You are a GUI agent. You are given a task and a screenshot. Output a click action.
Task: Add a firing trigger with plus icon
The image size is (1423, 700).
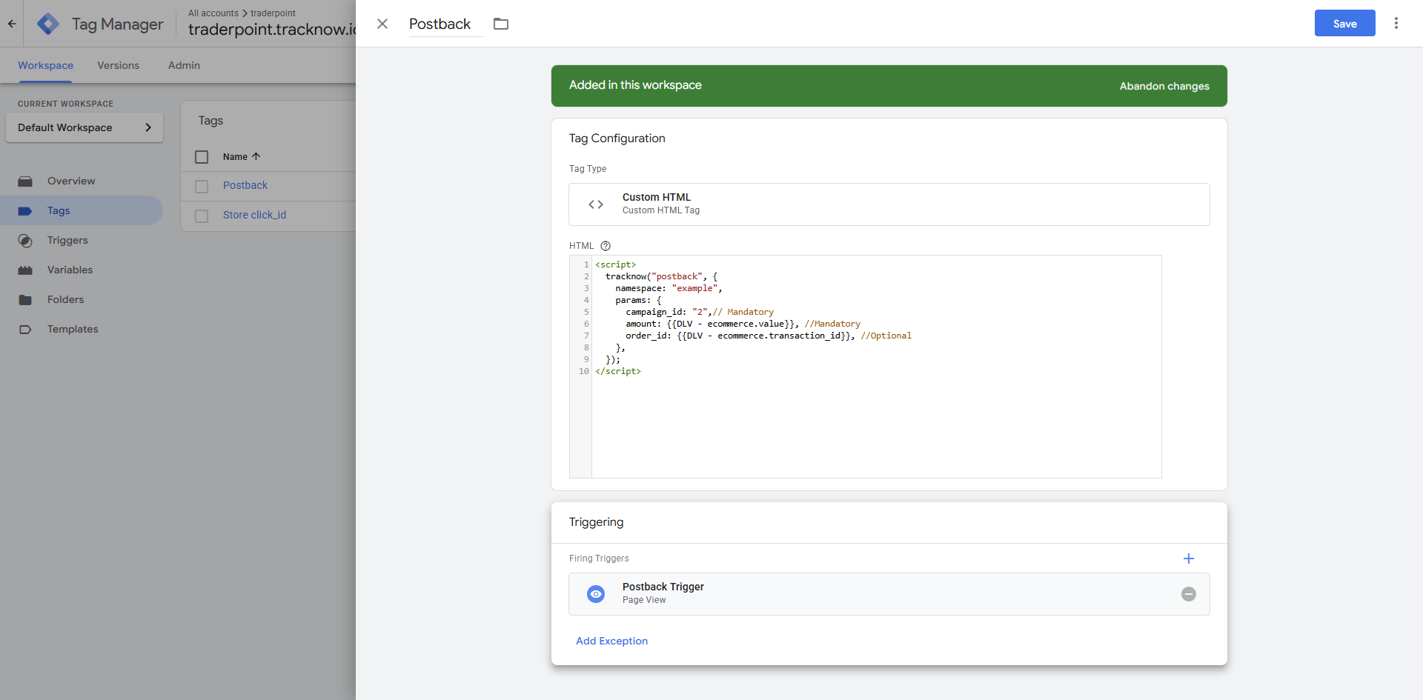(x=1188, y=559)
